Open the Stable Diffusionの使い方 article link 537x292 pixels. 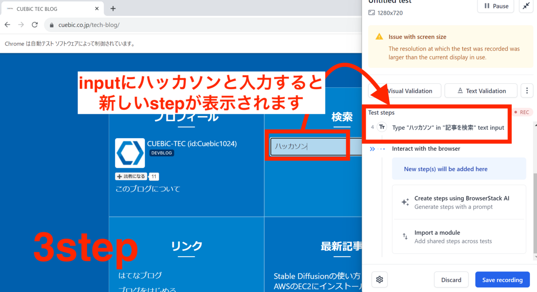click(317, 276)
